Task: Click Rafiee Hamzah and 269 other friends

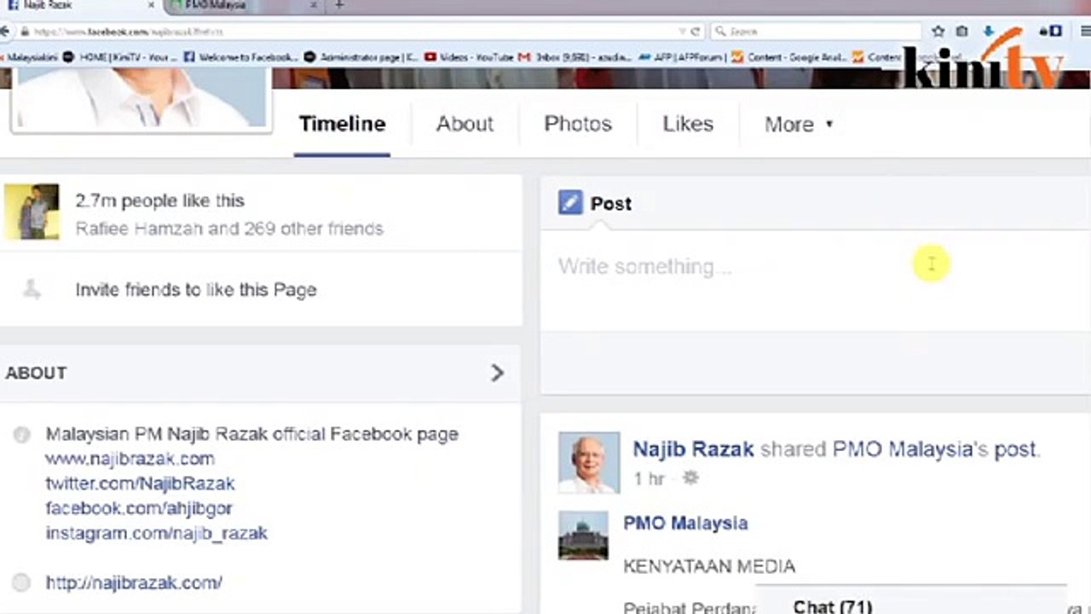Action: [x=229, y=229]
